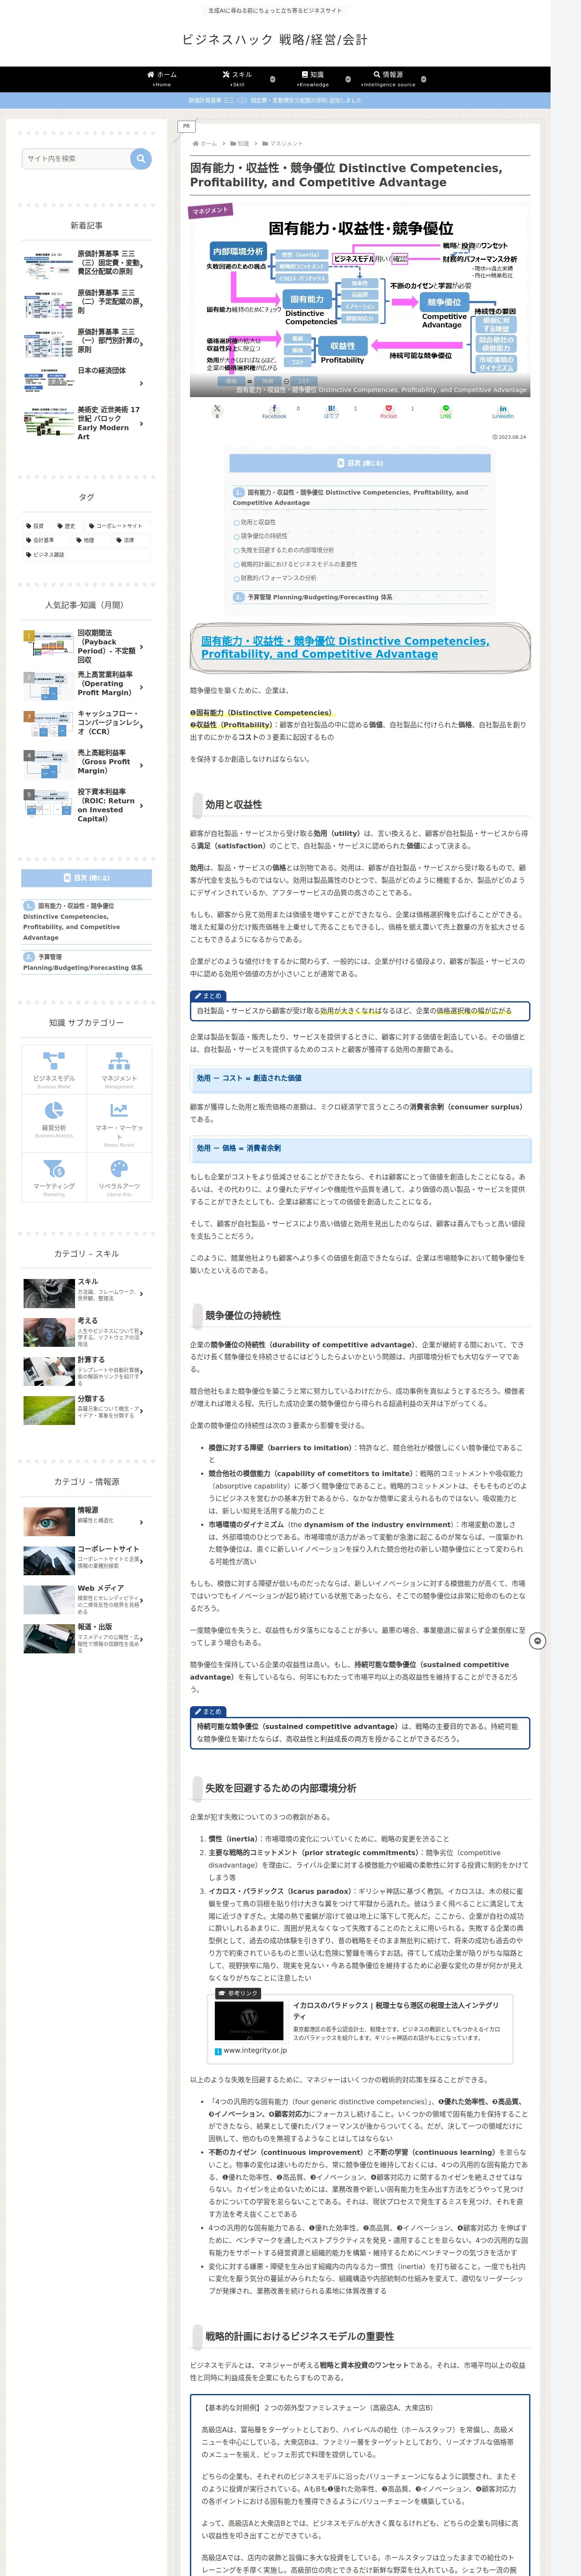Image resolution: width=581 pixels, height=2576 pixels.
Task: Open recent article 美術史 近世美術 17世紀 バロック
Action: click(x=87, y=423)
